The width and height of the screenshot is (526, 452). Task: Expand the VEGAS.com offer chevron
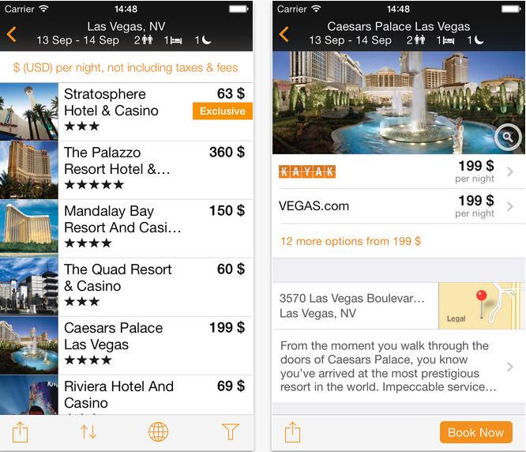(510, 206)
